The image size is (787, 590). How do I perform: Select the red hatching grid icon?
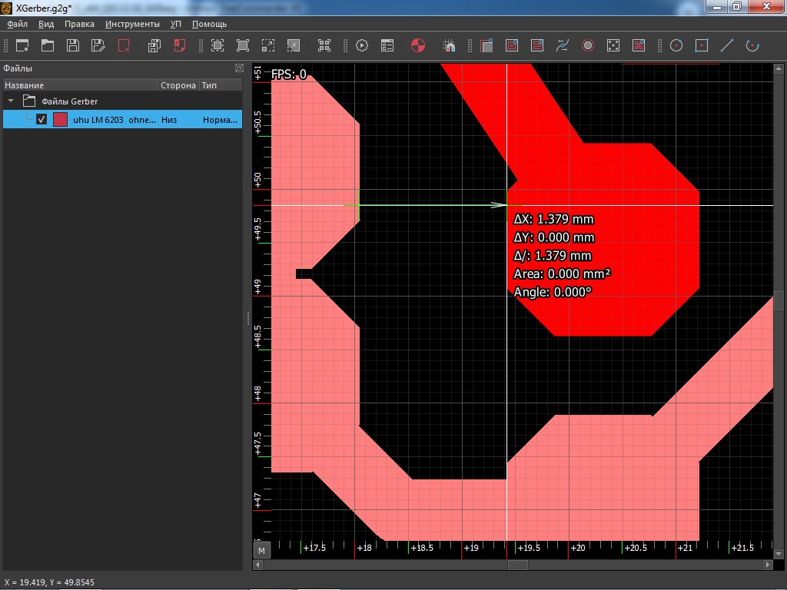click(639, 45)
